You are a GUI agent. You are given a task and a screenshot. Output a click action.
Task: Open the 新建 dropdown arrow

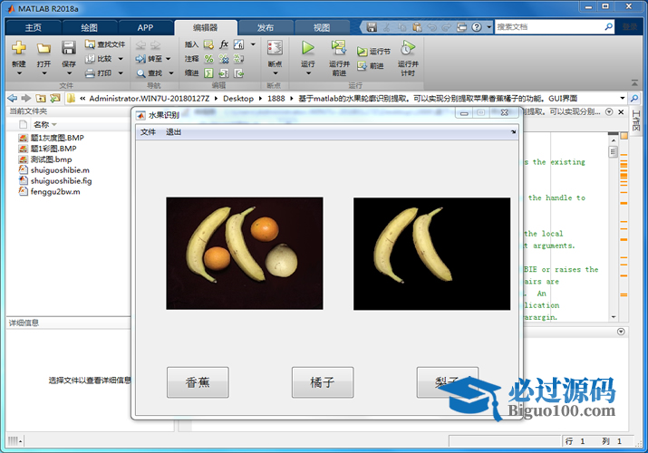(x=19, y=73)
